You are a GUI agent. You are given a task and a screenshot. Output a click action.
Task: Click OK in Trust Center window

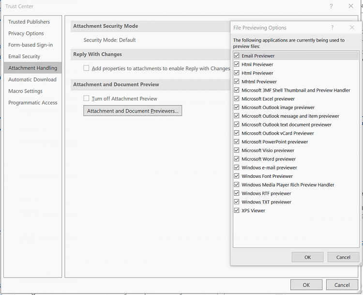(x=306, y=285)
